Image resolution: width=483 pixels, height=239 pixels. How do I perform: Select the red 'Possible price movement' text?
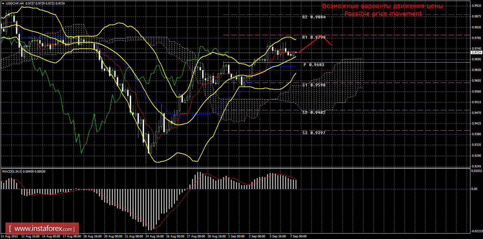tap(383, 14)
